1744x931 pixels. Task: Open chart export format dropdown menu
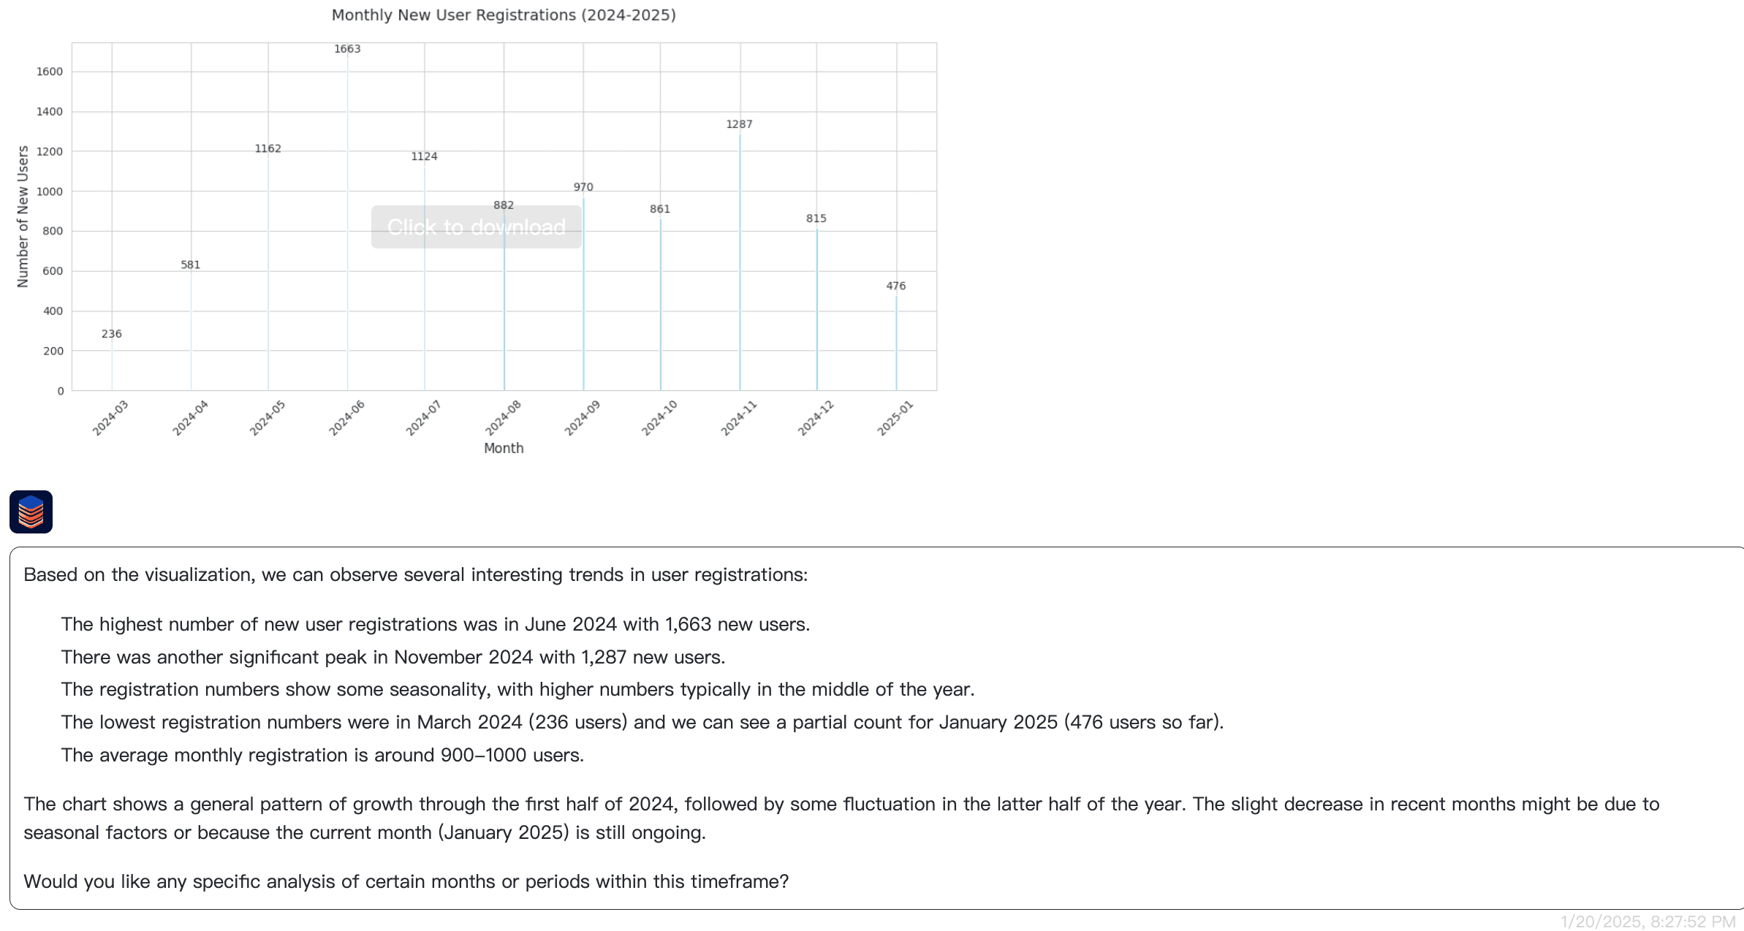[x=475, y=227]
